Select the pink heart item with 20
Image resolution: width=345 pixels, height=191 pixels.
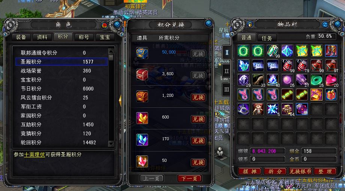click(331, 80)
